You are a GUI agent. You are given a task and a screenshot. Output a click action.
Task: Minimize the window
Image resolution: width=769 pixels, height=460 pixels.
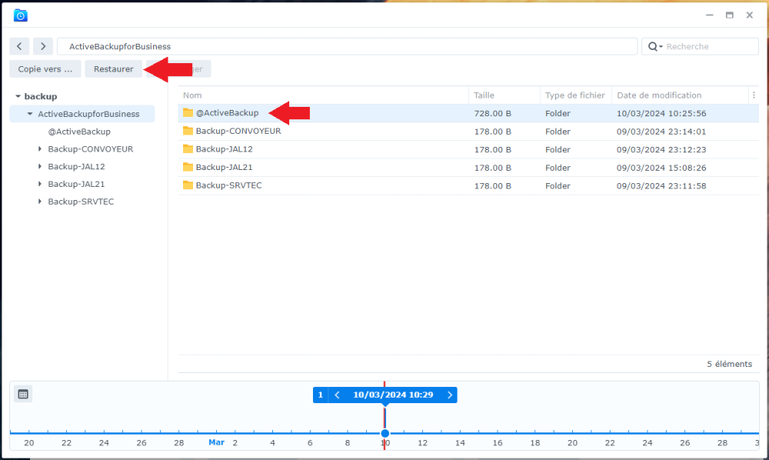click(709, 15)
